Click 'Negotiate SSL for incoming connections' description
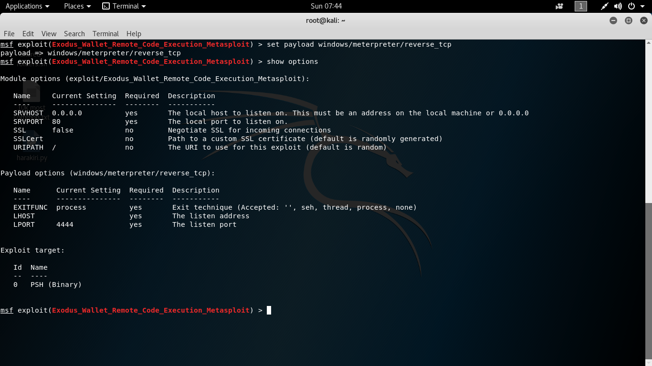The image size is (652, 366). (x=250, y=130)
